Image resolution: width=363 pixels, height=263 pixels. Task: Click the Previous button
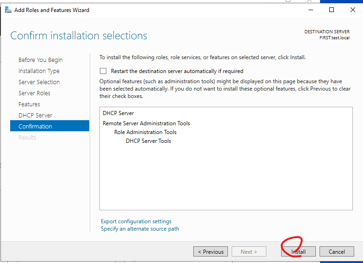pos(211,251)
